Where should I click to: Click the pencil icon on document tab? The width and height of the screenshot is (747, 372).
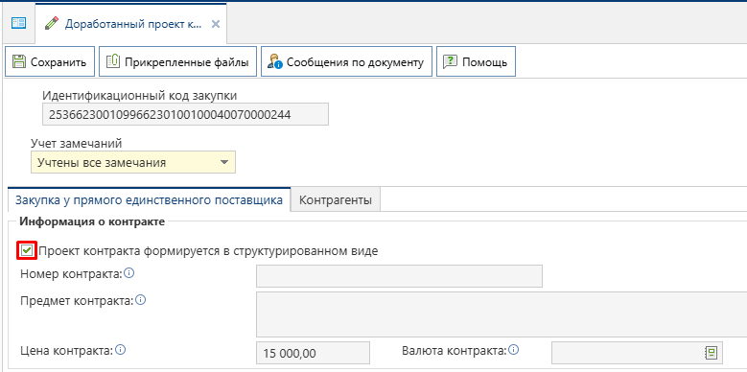pyautogui.click(x=52, y=23)
